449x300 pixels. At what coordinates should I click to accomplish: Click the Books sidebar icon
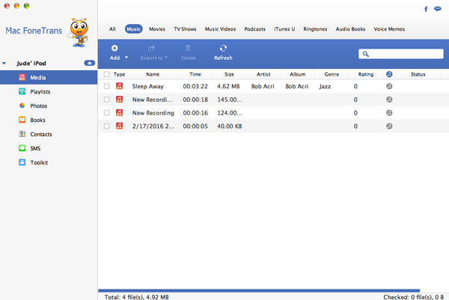coord(22,120)
